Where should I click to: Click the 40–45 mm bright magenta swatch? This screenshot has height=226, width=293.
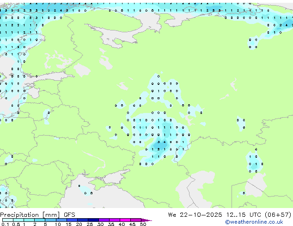click(125, 220)
